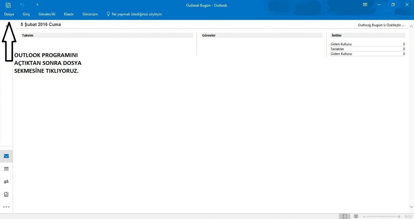Open the People contacts icon
This screenshot has height=219, width=414.
click(x=6, y=181)
